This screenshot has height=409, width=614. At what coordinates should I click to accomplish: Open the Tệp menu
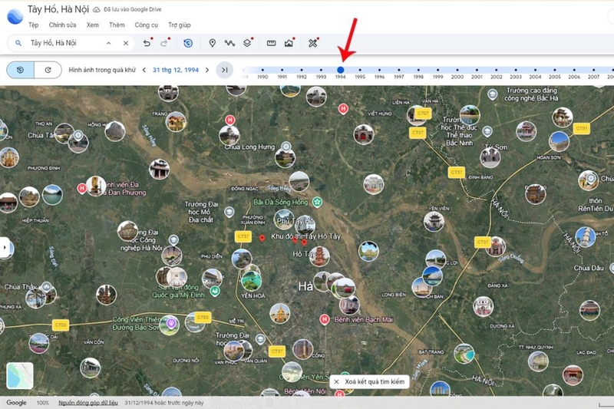tap(33, 25)
